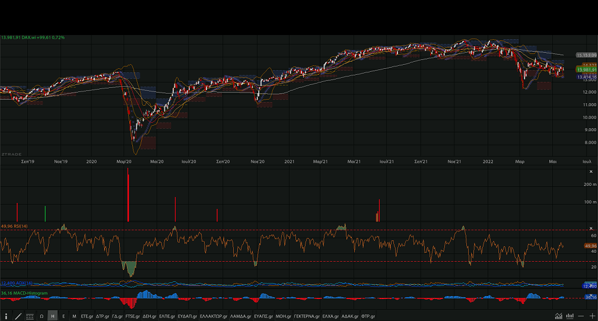Open the ΕΛΛΑΚΤΩΡ.gr chart shortcut
The height and width of the screenshot is (321, 598).
(x=214, y=316)
